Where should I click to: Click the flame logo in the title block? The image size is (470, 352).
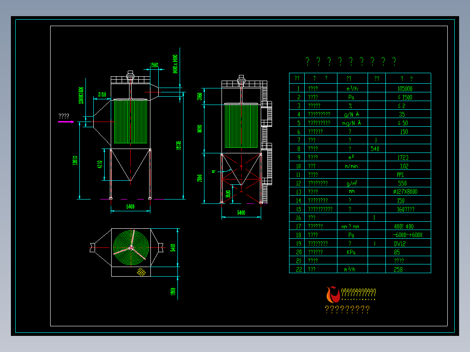click(333, 294)
